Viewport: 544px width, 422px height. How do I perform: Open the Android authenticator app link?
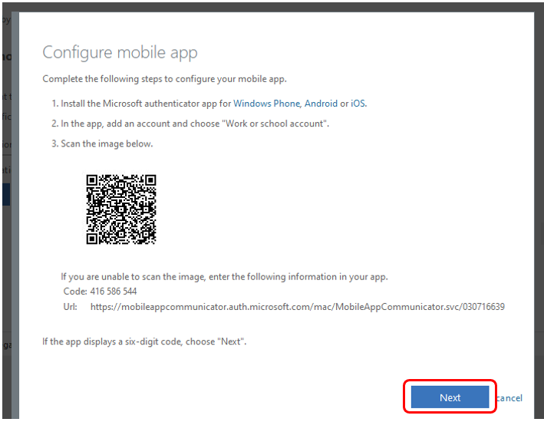321,104
